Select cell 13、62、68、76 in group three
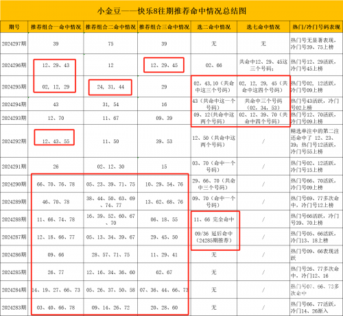The width and height of the screenshot is (343, 316). point(164,202)
